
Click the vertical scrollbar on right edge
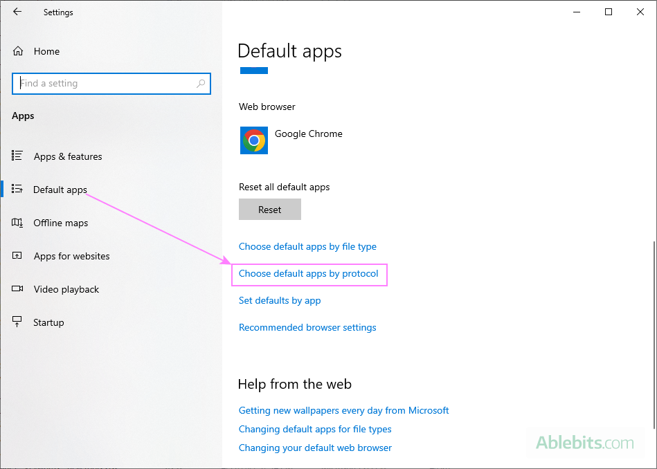click(x=654, y=335)
